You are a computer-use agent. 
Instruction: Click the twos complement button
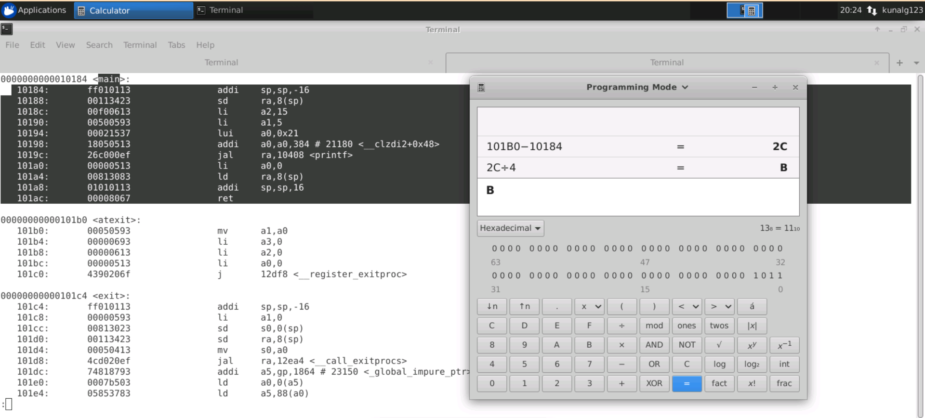pos(719,326)
